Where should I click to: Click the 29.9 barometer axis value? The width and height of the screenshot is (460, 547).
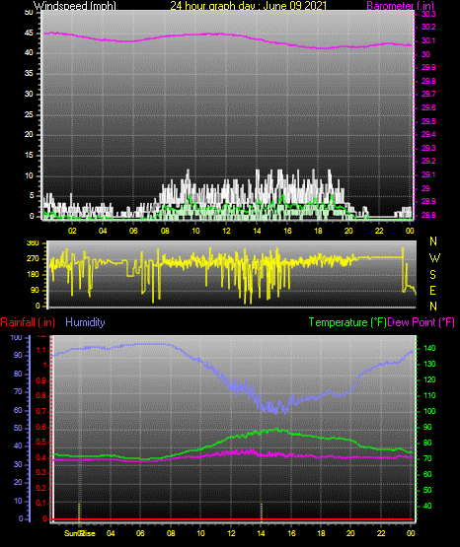click(428, 67)
